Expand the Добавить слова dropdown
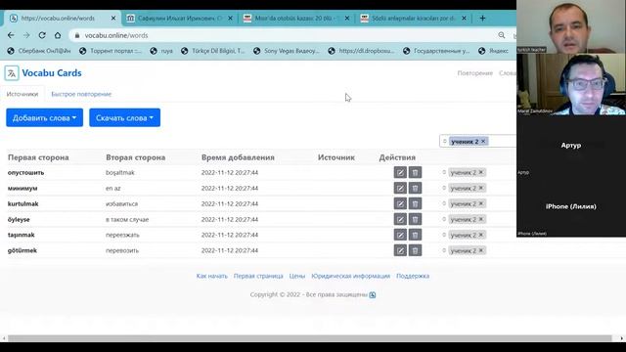The height and width of the screenshot is (352, 626). coord(44,117)
